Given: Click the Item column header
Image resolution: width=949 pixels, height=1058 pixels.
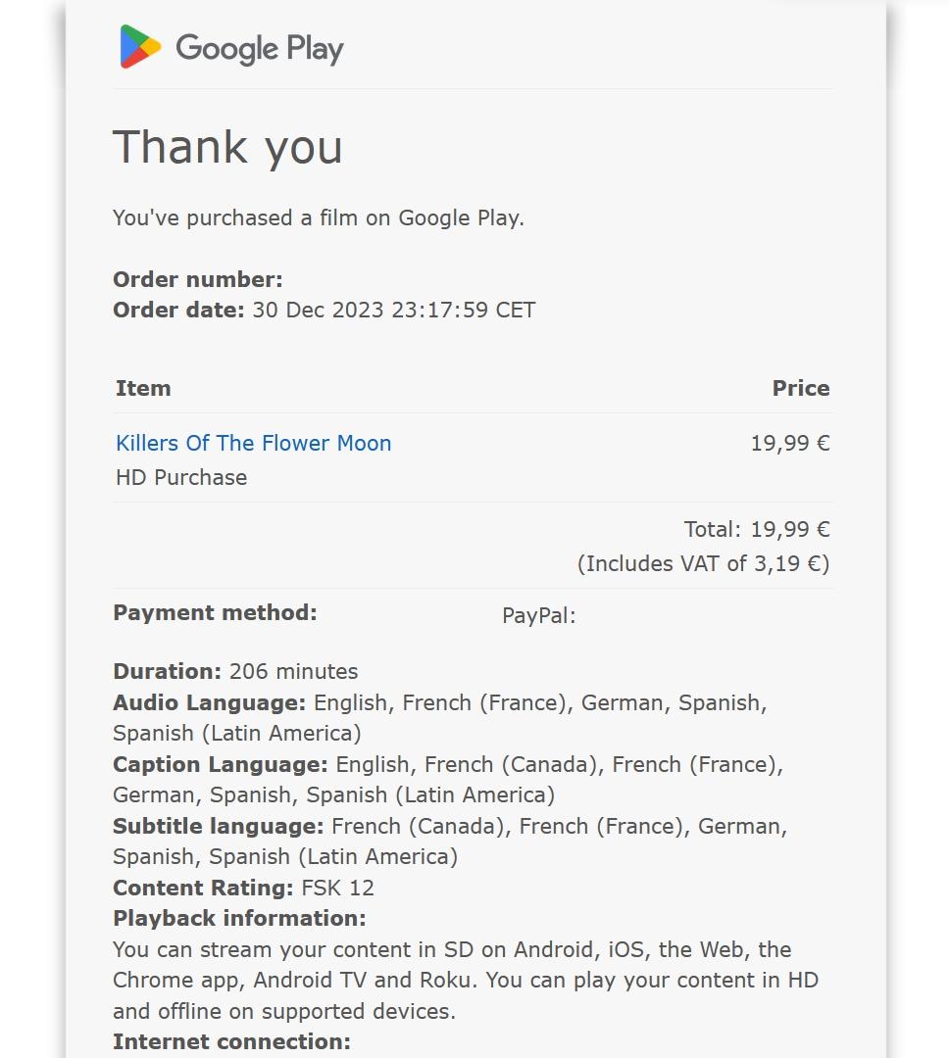Looking at the screenshot, I should pyautogui.click(x=143, y=388).
